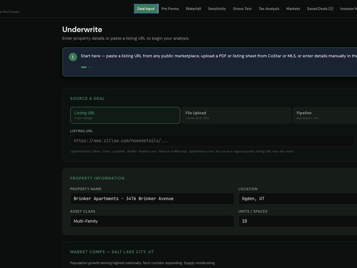Open the Markets tab
This screenshot has width=357, height=268.
click(x=293, y=9)
